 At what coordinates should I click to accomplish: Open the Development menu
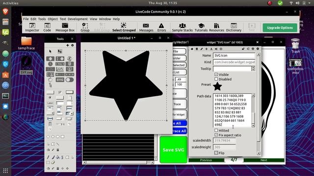tap(78, 19)
